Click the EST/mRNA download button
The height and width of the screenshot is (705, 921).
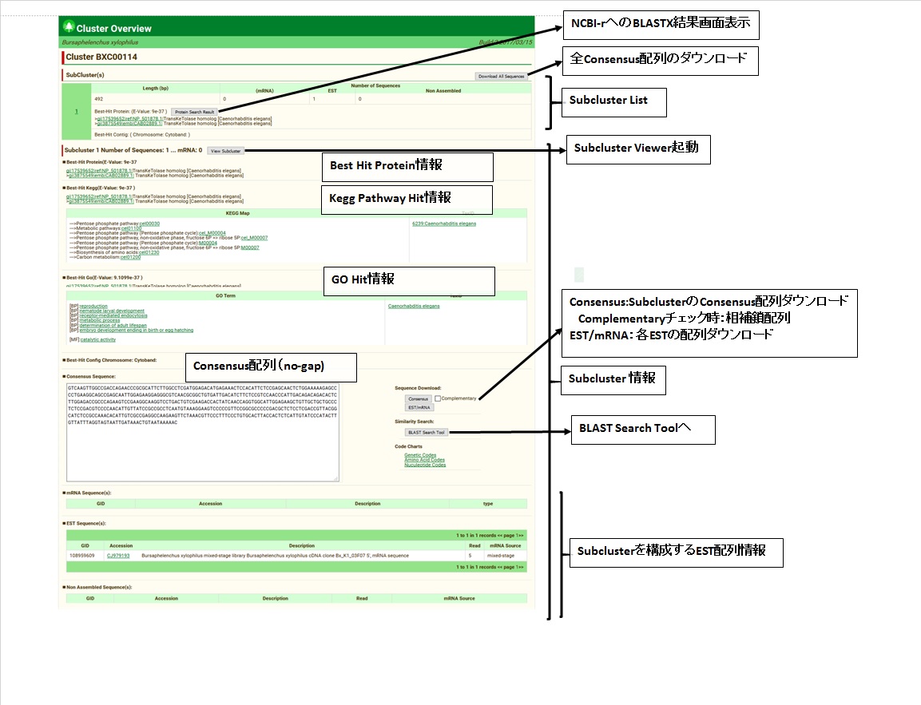(x=418, y=407)
